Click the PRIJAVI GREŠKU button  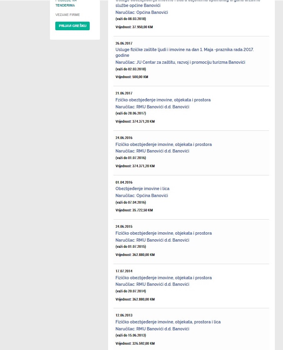coord(72,26)
